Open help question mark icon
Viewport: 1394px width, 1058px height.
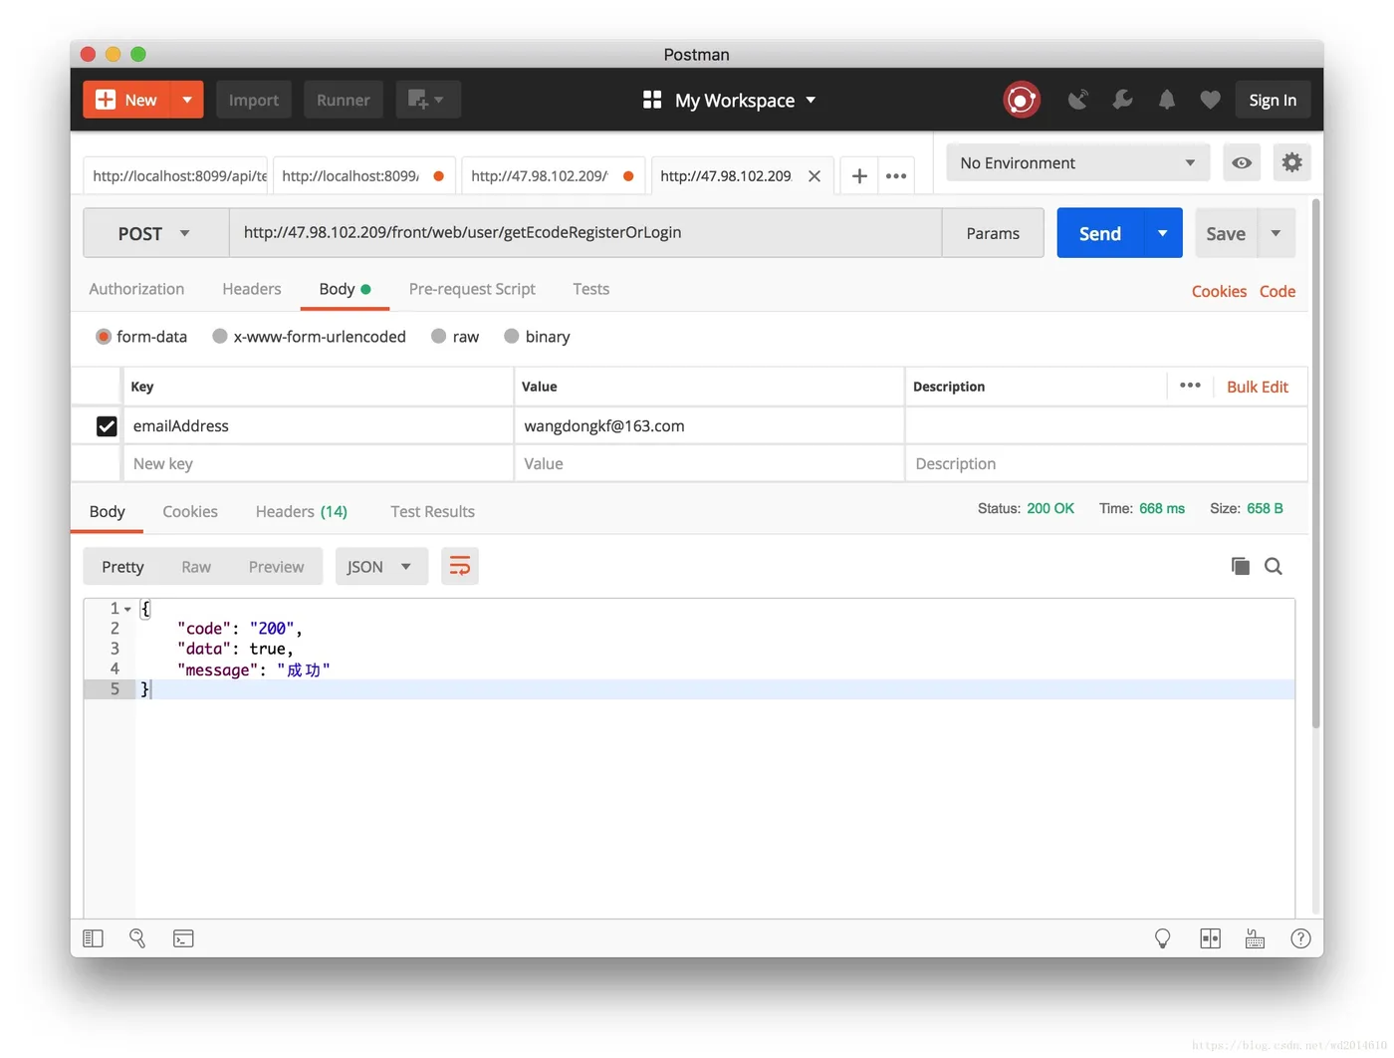pyautogui.click(x=1300, y=938)
